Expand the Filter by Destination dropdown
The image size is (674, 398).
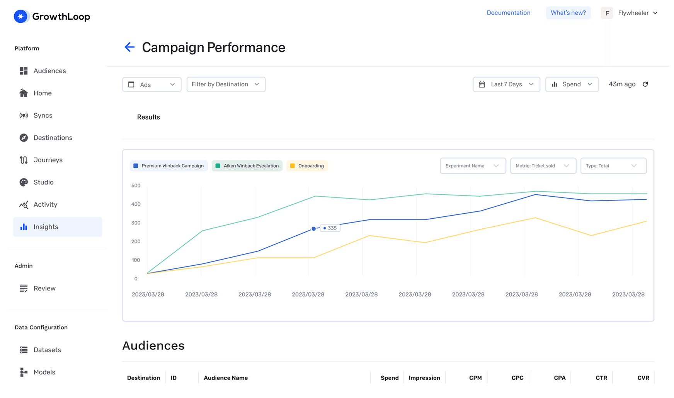(226, 84)
